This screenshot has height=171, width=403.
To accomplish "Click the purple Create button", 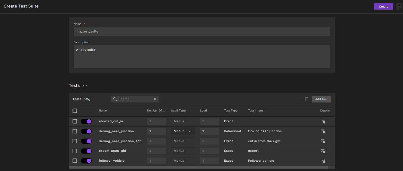I will tap(383, 6).
